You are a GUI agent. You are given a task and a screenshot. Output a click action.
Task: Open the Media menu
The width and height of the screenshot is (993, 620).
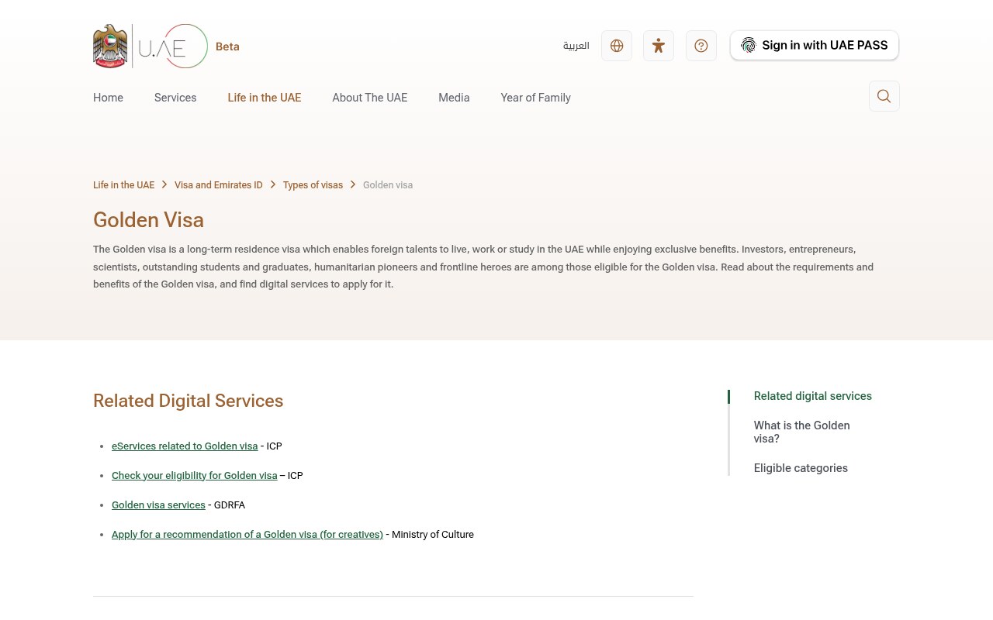[454, 98]
